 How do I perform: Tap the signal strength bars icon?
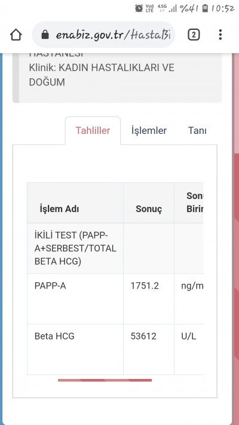(172, 9)
